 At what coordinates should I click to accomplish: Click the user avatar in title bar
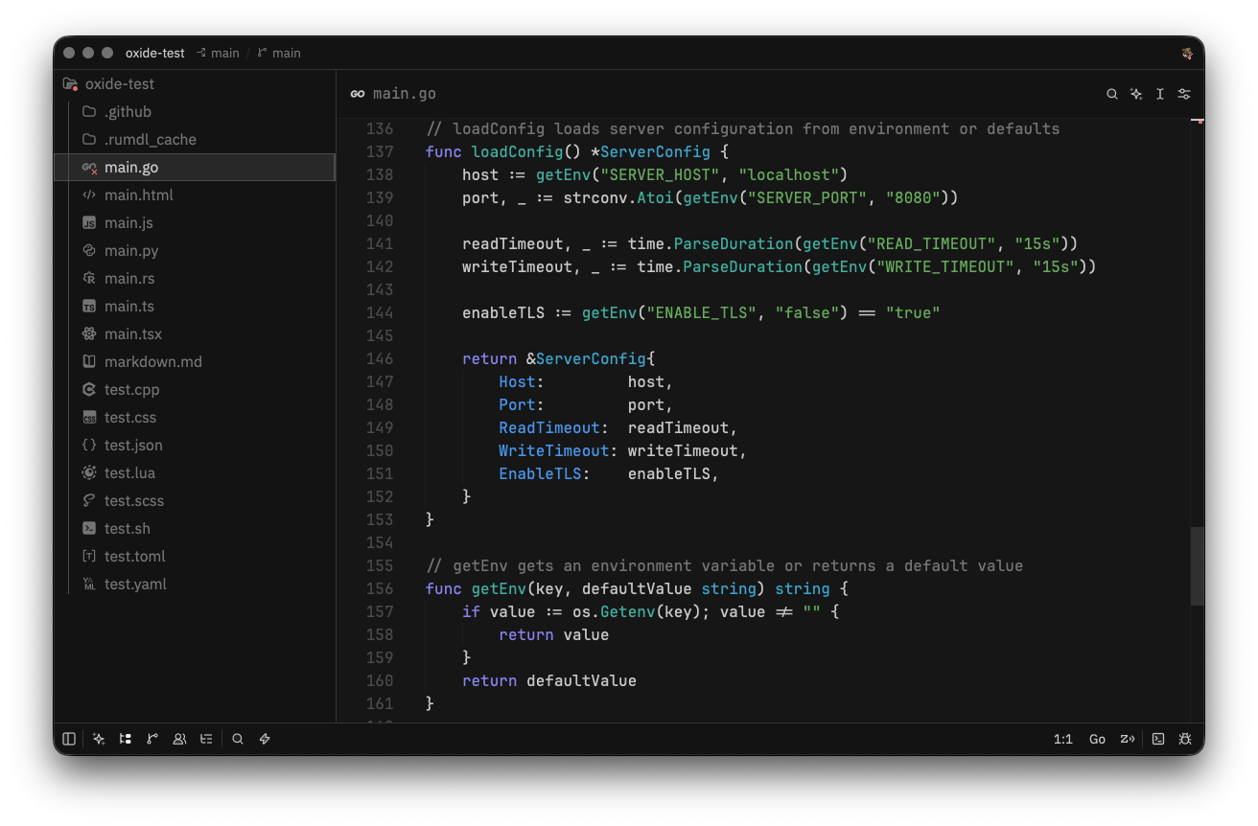(1187, 53)
